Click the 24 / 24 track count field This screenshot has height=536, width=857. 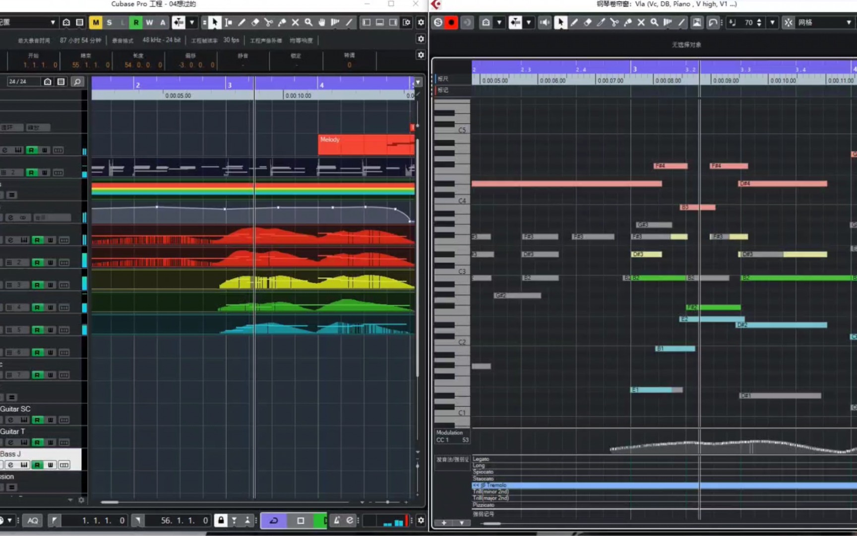[23, 81]
